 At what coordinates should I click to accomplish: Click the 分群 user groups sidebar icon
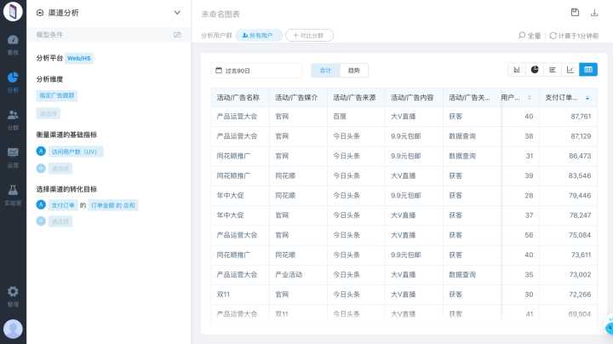click(13, 119)
